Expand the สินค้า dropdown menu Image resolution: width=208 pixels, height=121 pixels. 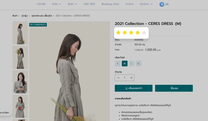73,4
